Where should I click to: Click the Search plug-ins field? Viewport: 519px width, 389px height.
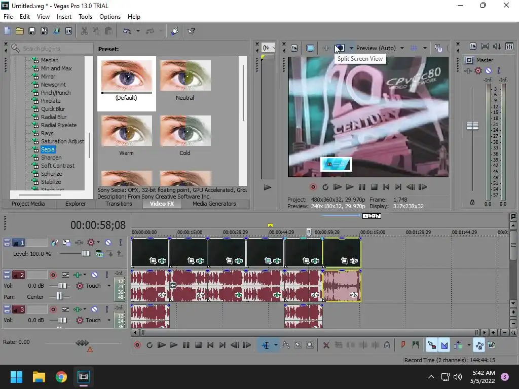coord(51,49)
